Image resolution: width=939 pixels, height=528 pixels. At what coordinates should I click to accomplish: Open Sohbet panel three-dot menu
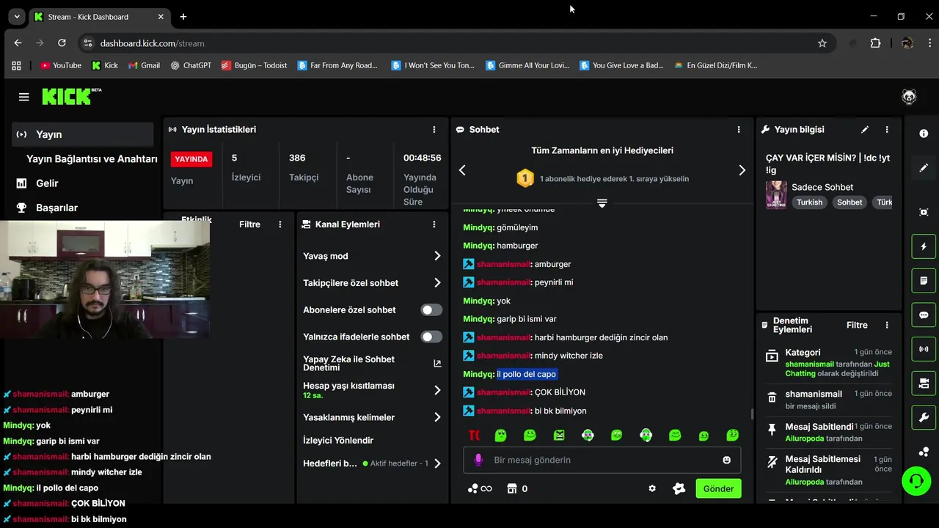point(739,129)
